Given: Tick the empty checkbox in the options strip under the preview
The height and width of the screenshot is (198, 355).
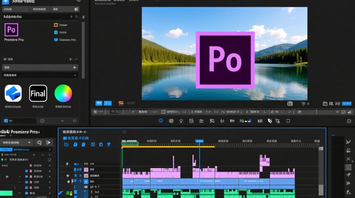Looking at the screenshot, I should point(163,112).
